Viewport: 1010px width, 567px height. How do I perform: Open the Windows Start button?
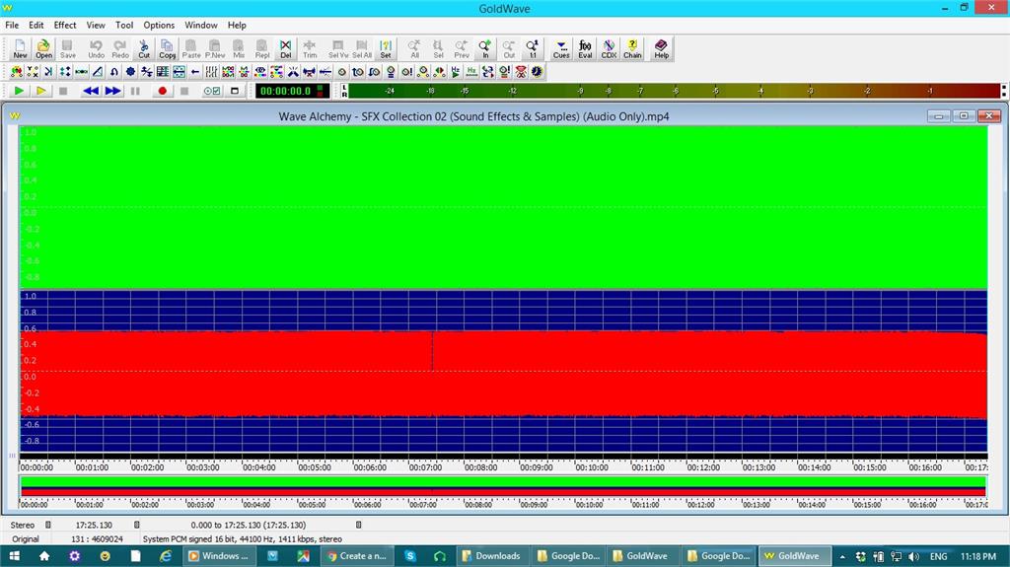14,556
